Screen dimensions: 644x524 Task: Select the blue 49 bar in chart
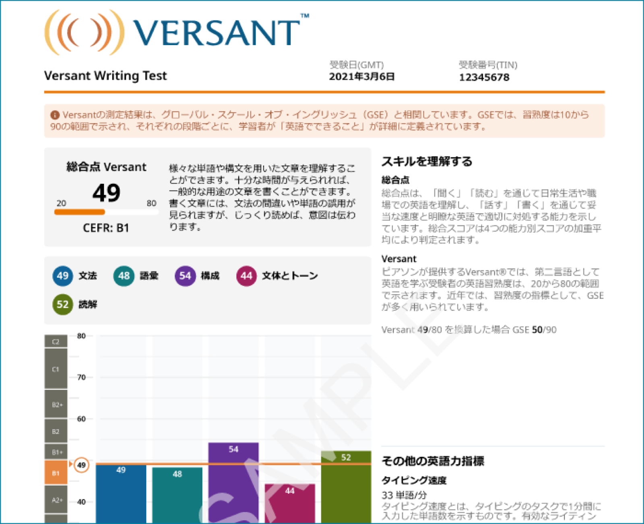tap(121, 494)
